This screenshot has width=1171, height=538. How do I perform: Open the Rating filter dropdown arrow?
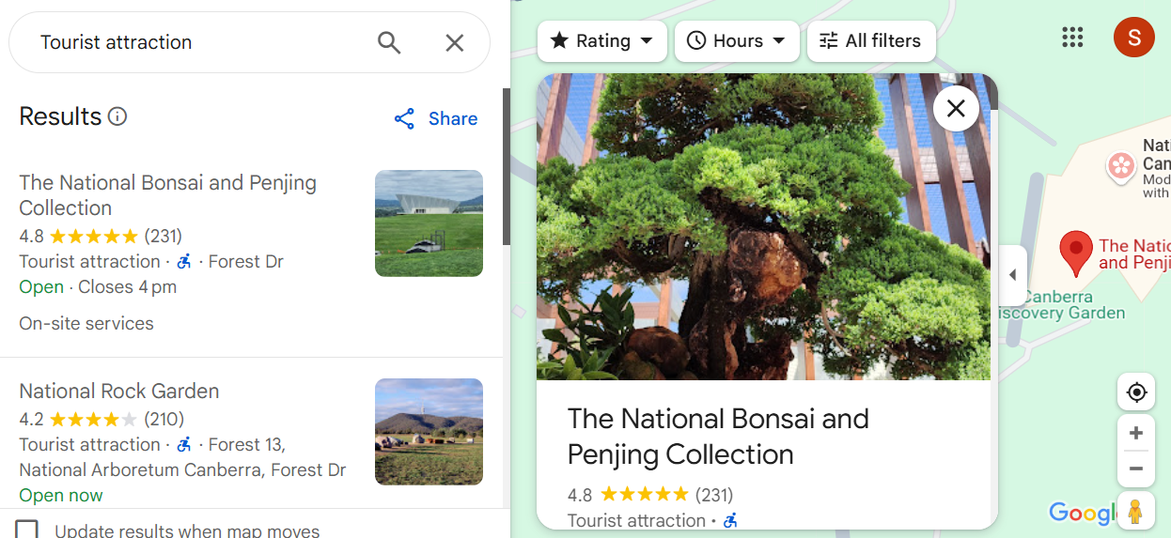[646, 40]
